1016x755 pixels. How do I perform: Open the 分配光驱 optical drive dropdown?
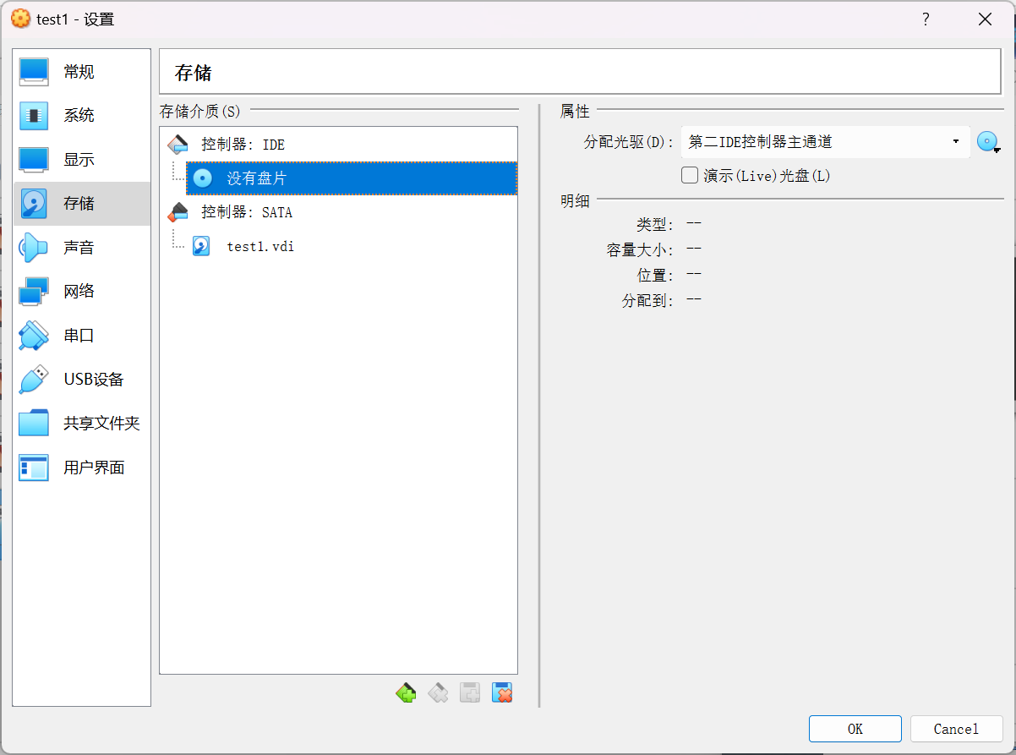[825, 142]
